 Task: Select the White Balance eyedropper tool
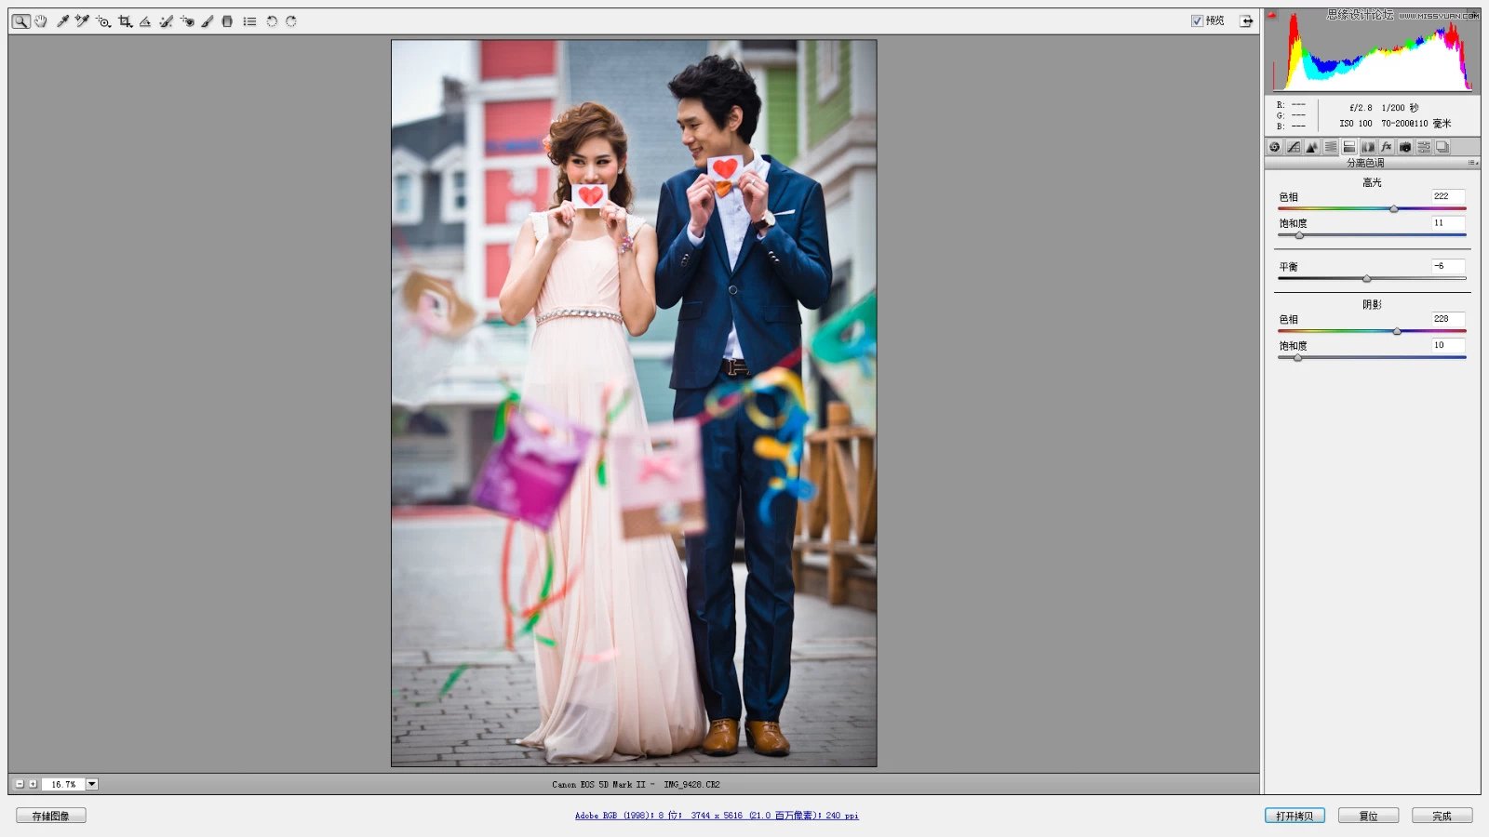click(62, 21)
